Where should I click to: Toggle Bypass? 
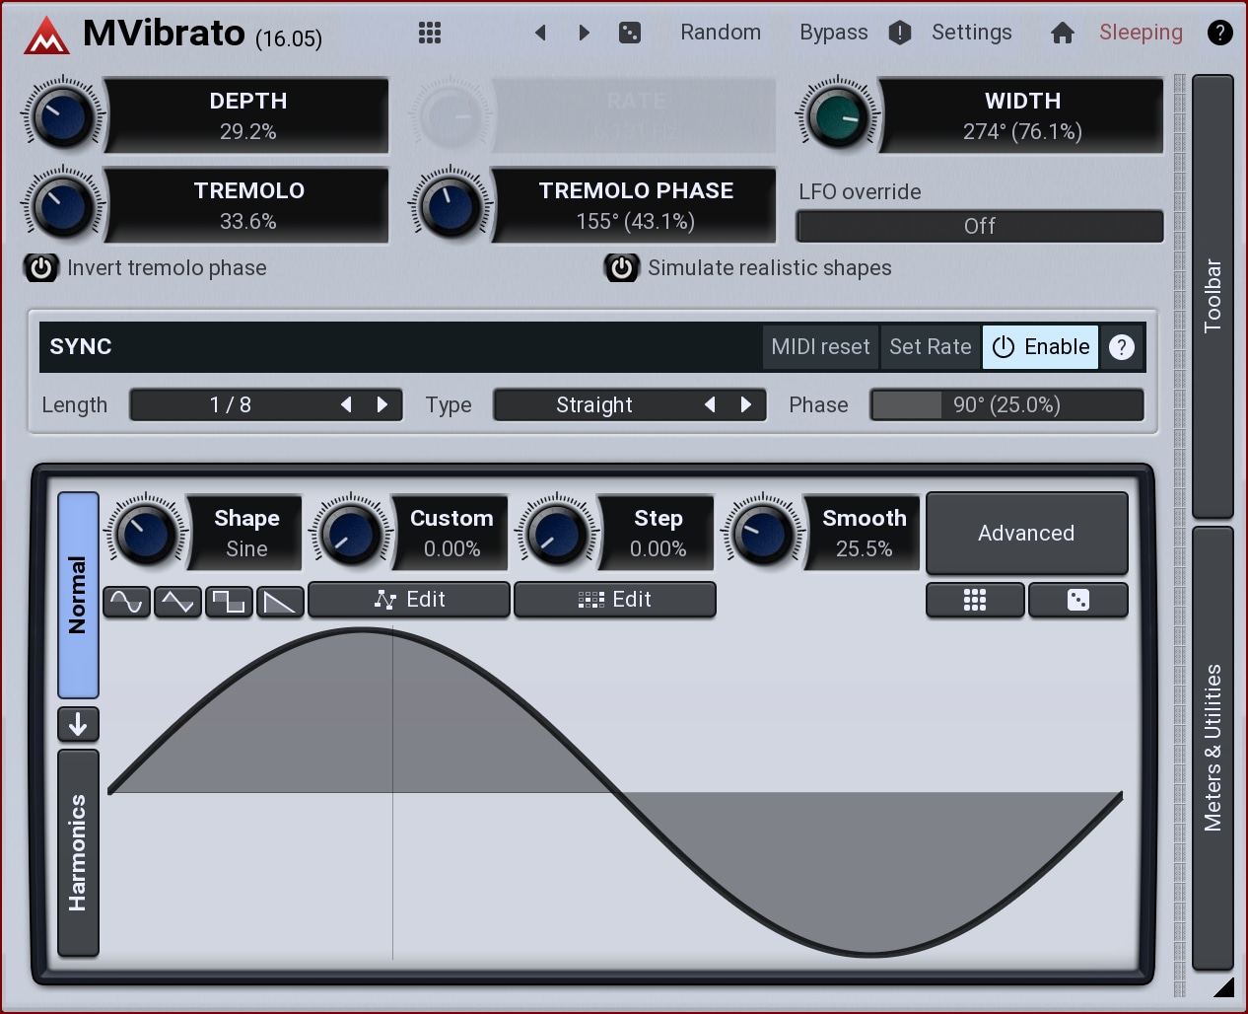tap(833, 33)
